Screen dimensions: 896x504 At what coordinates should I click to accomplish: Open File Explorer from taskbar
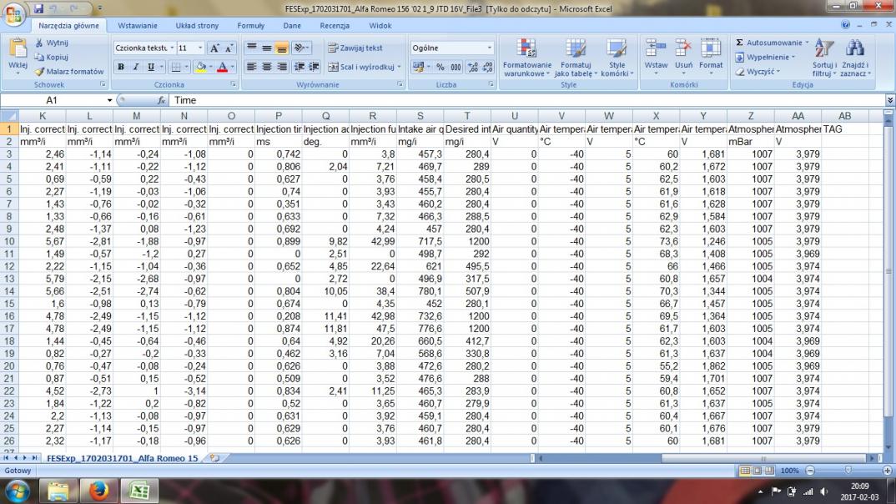click(x=58, y=491)
